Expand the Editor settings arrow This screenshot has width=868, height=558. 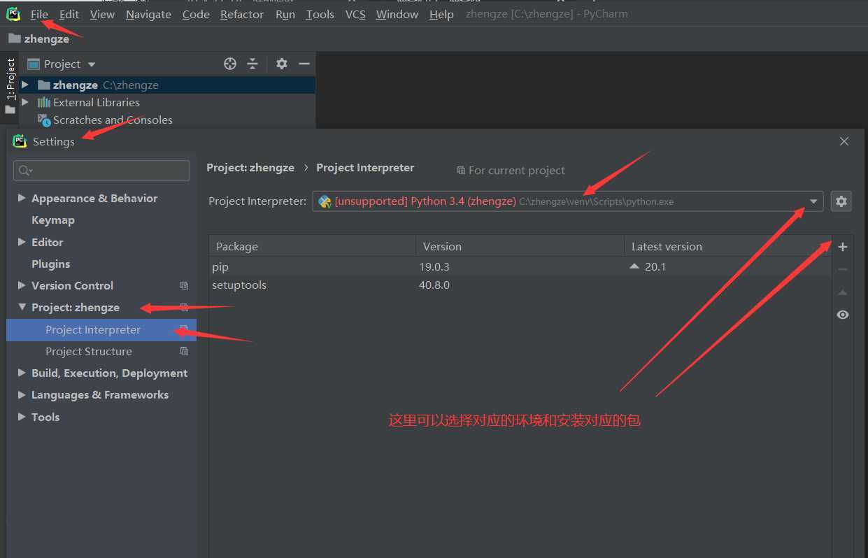[22, 242]
